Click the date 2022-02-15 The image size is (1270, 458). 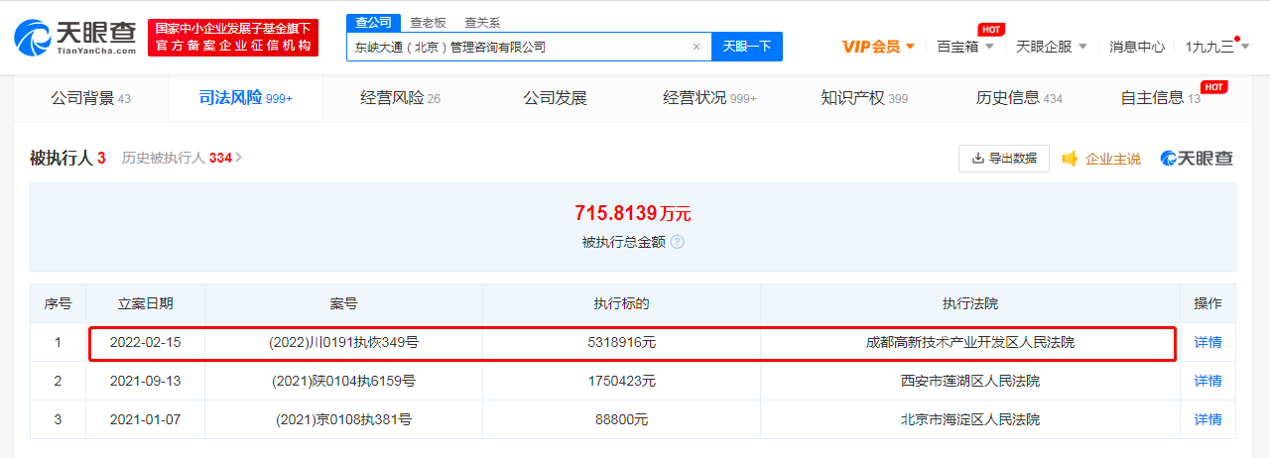click(146, 343)
